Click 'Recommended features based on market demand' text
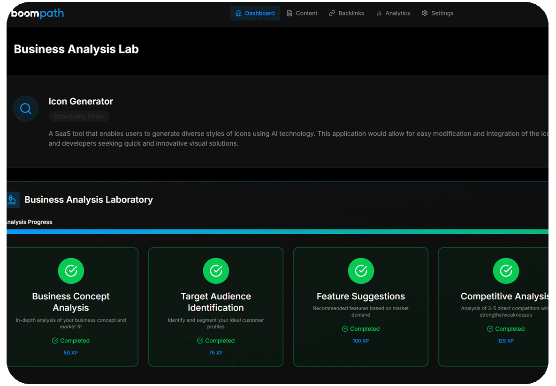This screenshot has width=556, height=386. click(361, 312)
